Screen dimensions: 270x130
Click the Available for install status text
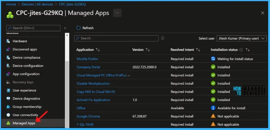[231, 108]
